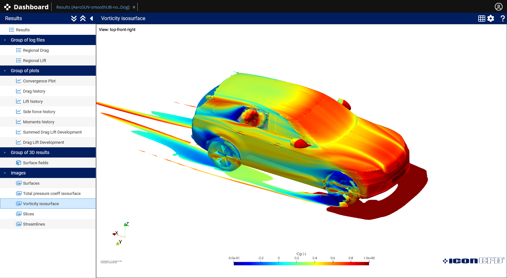
Task: View the Slices images
Action: [48, 214]
